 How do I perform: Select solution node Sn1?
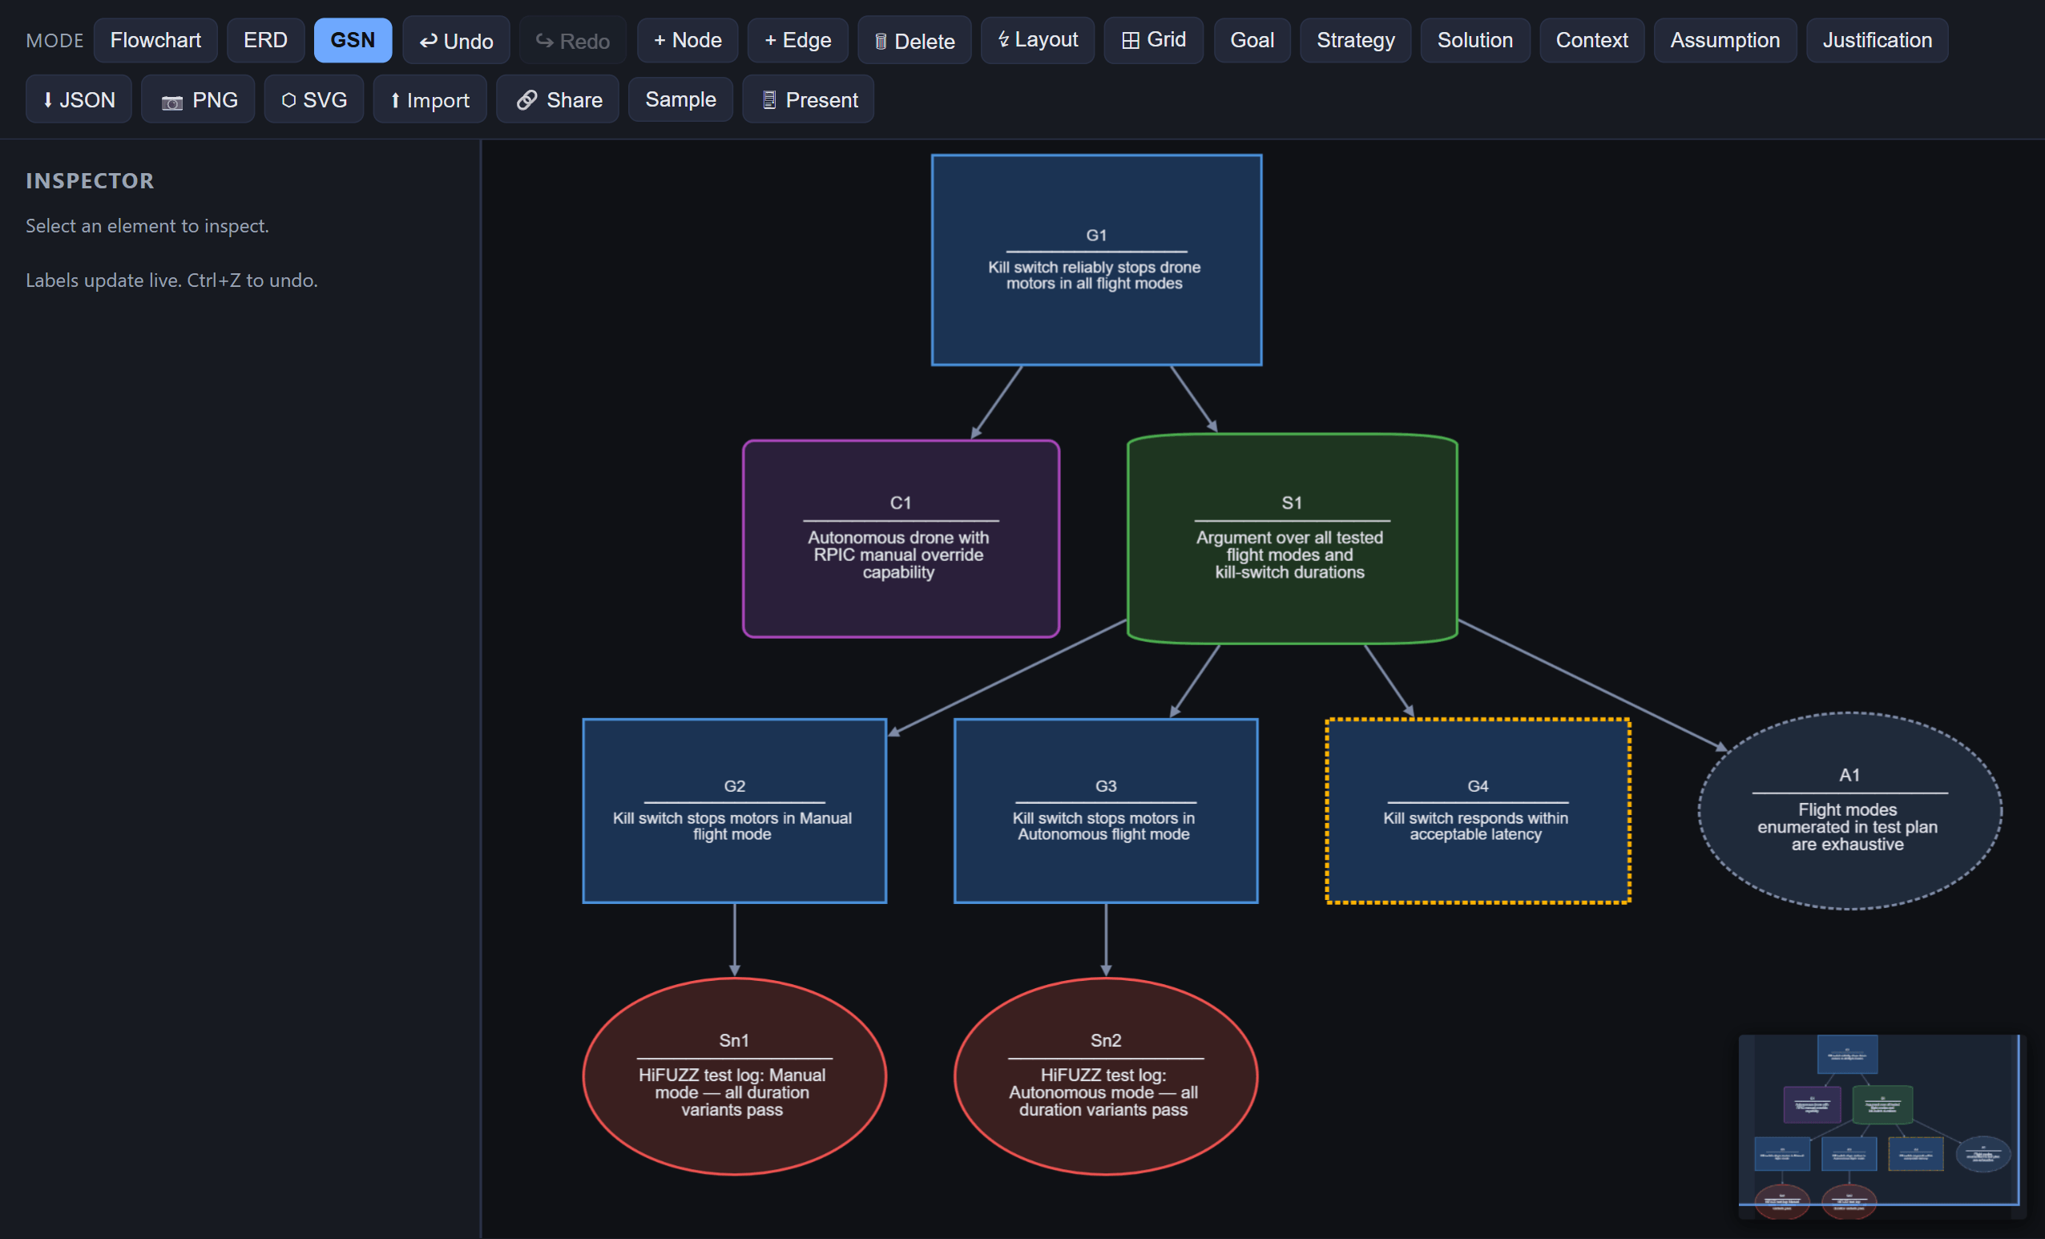735,1076
